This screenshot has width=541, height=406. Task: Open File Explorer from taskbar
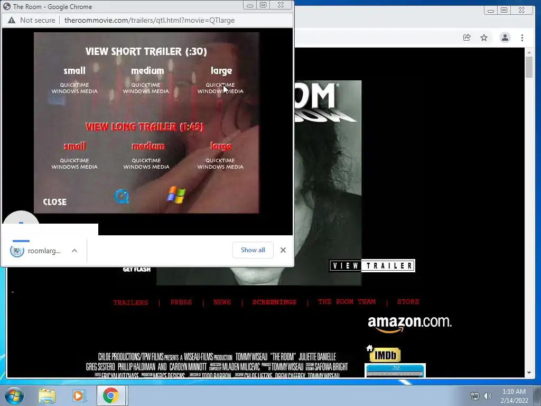pos(47,396)
